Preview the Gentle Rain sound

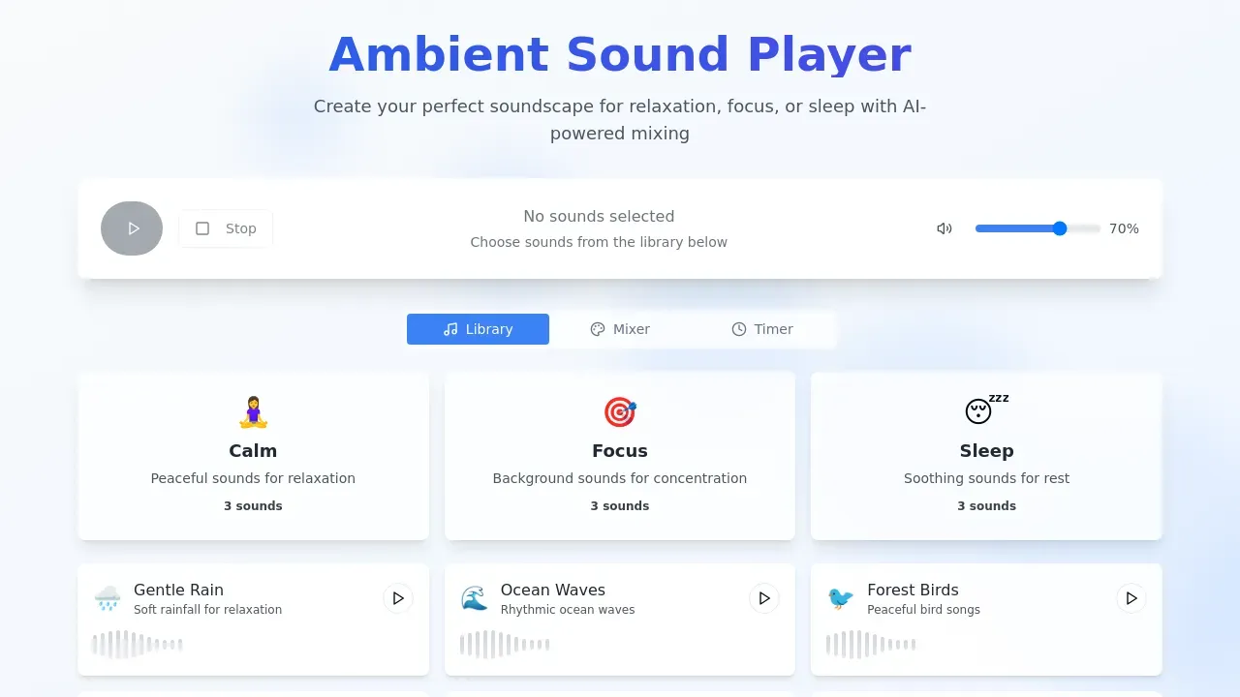pos(398,598)
